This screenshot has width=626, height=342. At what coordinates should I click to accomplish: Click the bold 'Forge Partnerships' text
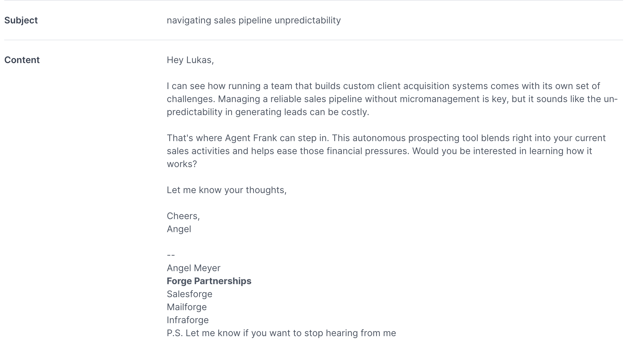(x=209, y=281)
